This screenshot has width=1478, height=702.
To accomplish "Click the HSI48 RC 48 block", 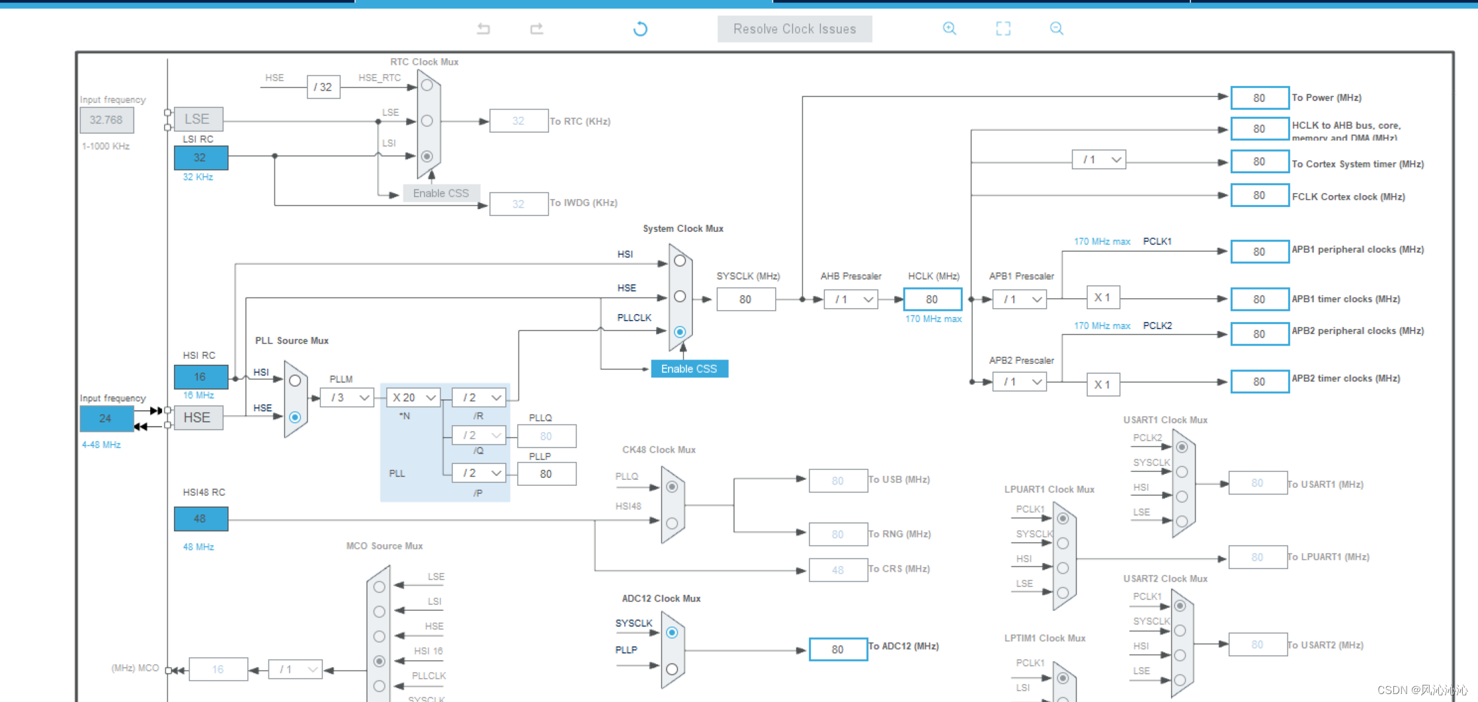I will [201, 519].
